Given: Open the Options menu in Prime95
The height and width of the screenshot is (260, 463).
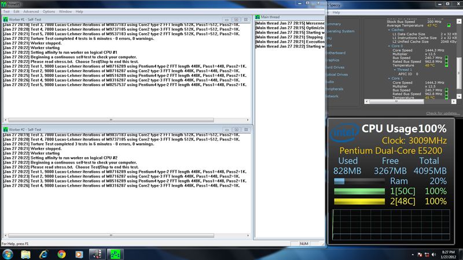Looking at the screenshot, I should coord(49,12).
